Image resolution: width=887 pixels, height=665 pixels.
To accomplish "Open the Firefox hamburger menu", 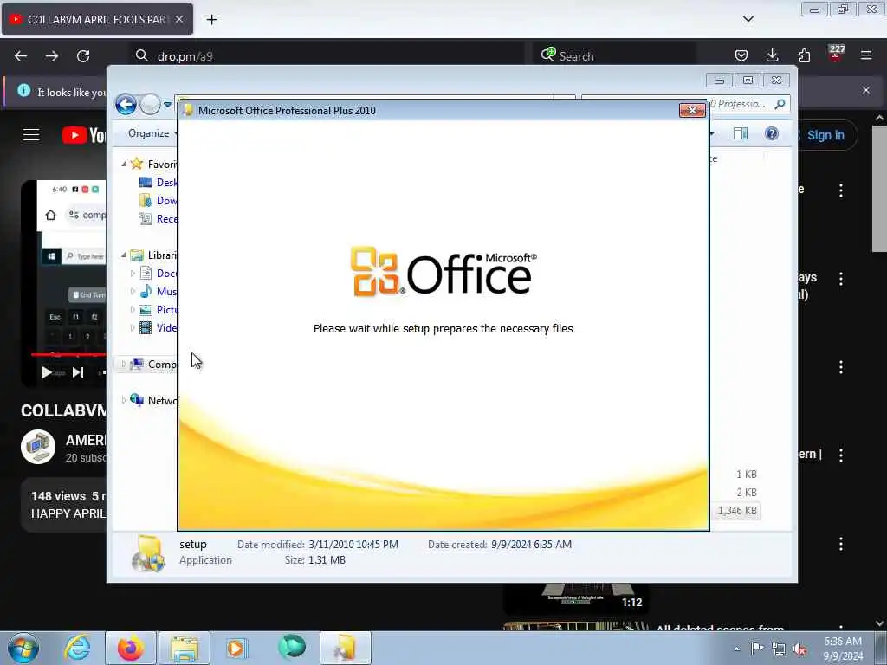I will point(866,55).
